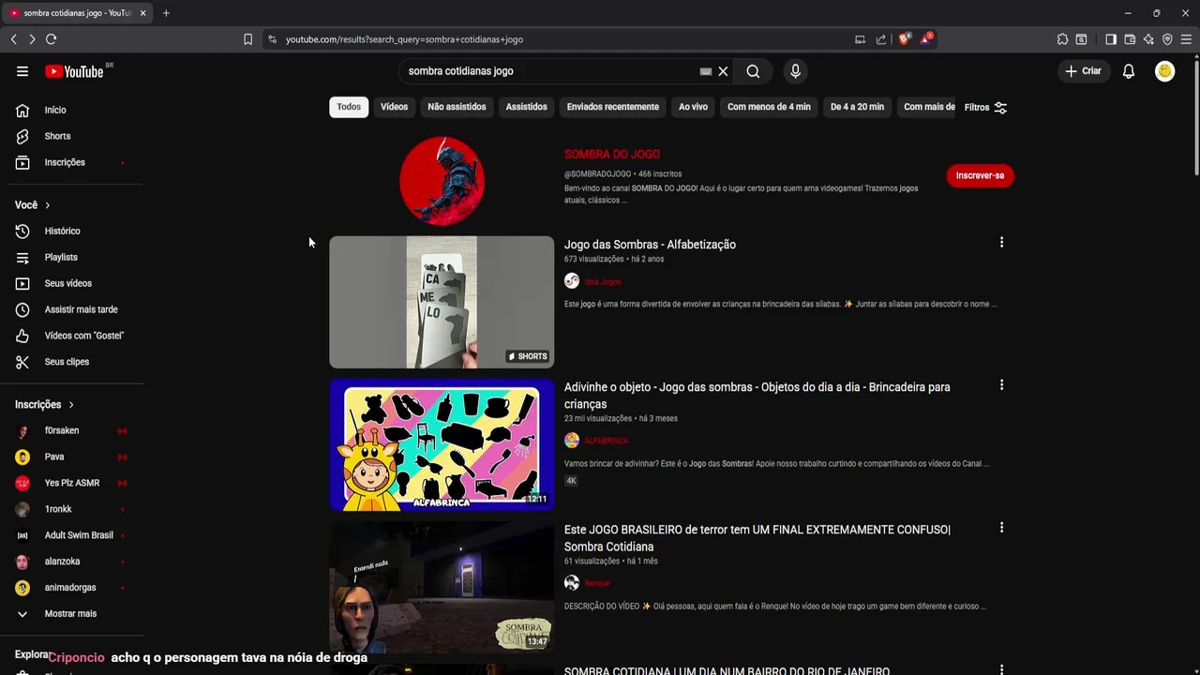Screen dimensions: 1200x675
Task: Open Jogo das Sombras Alfabetização thumbnail
Action: point(442,302)
